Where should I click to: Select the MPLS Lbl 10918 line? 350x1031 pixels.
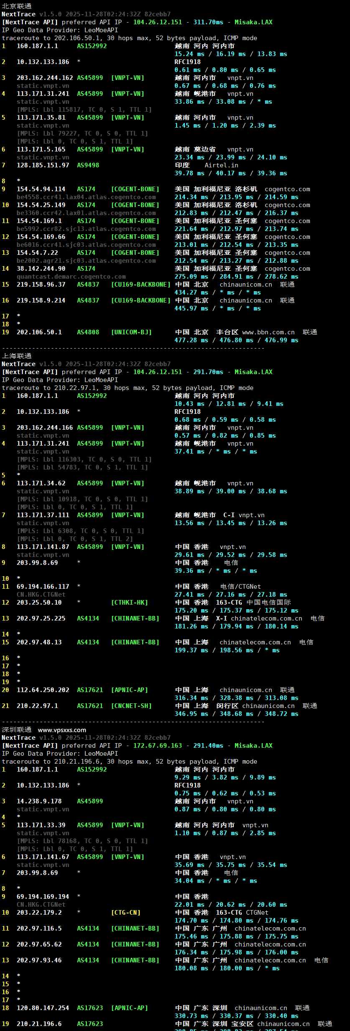point(82,499)
